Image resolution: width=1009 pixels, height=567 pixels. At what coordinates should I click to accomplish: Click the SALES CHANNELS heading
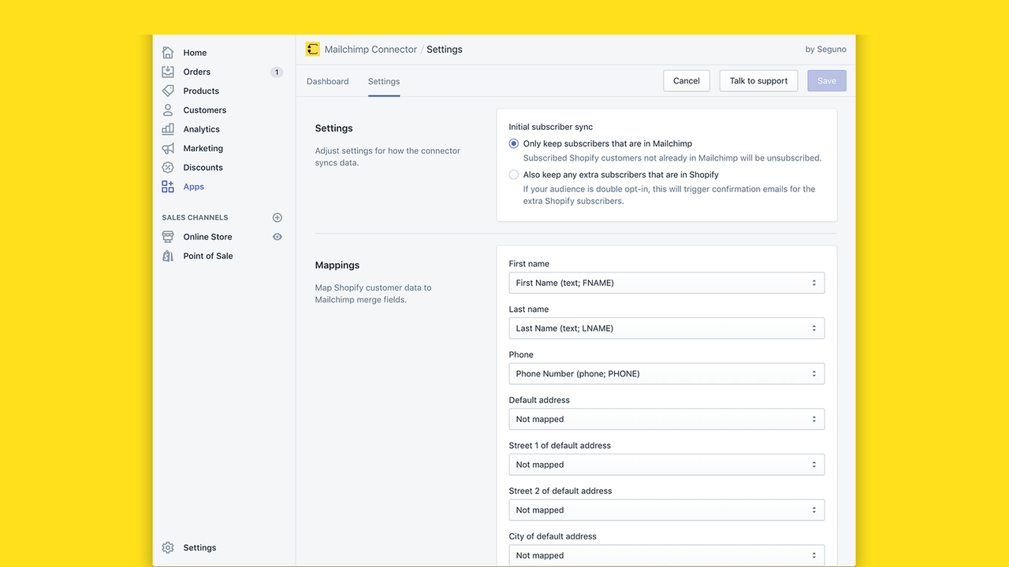pyautogui.click(x=195, y=217)
